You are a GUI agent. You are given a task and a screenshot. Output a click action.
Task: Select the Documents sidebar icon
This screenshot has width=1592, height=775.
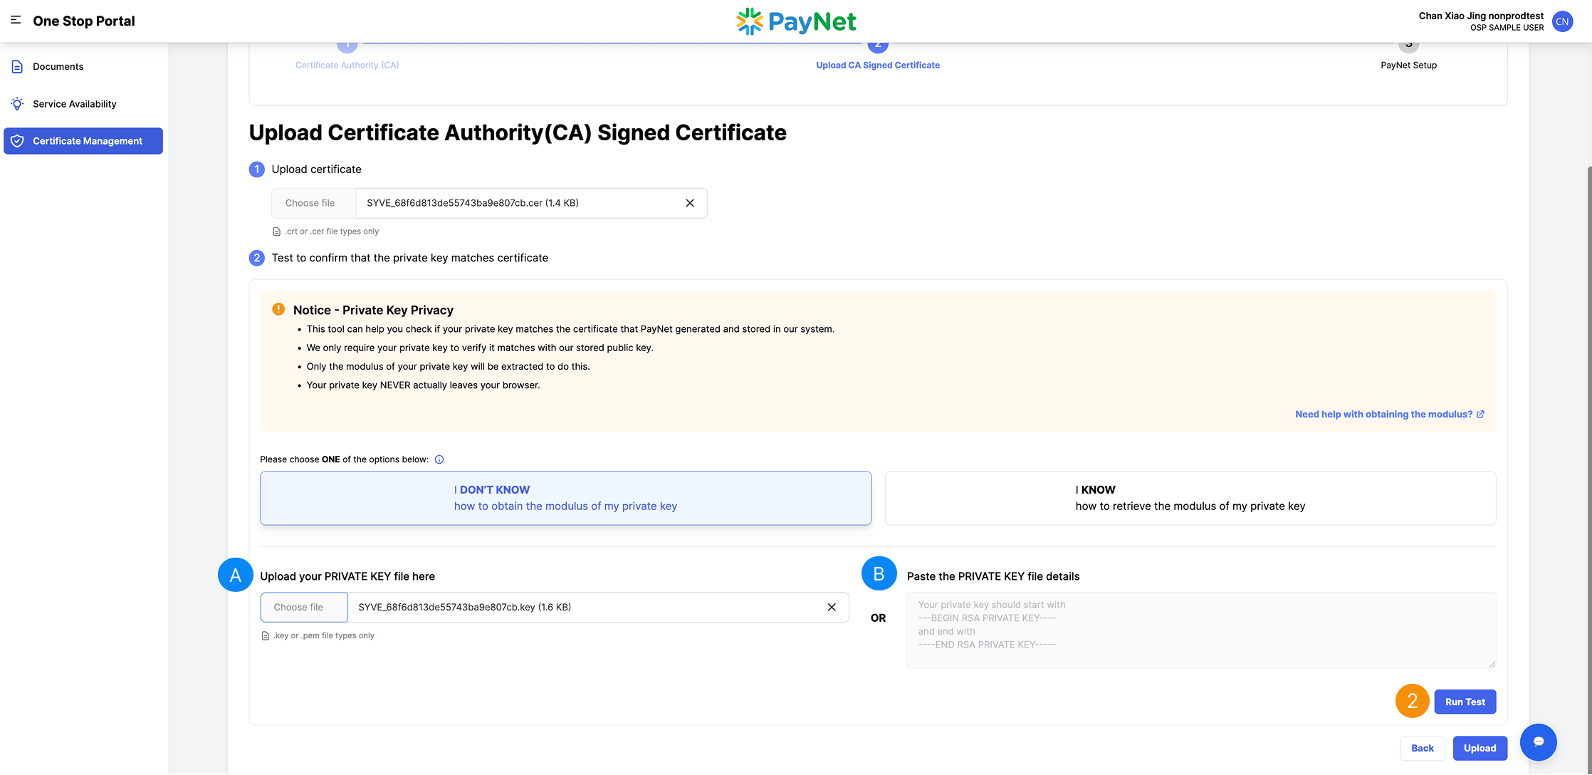(x=17, y=66)
